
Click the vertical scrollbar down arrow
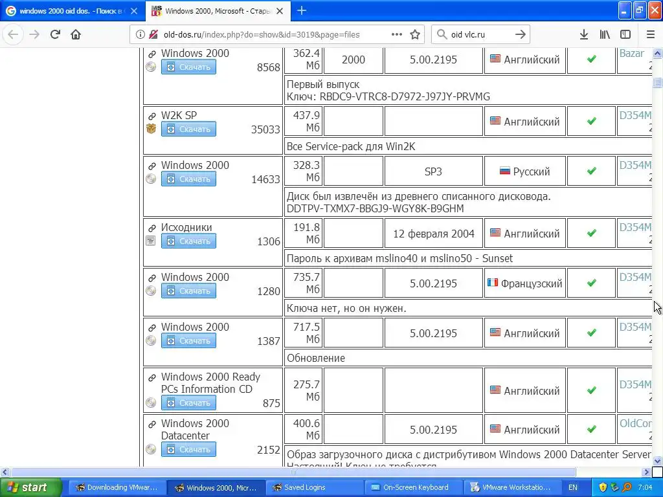[657, 461]
